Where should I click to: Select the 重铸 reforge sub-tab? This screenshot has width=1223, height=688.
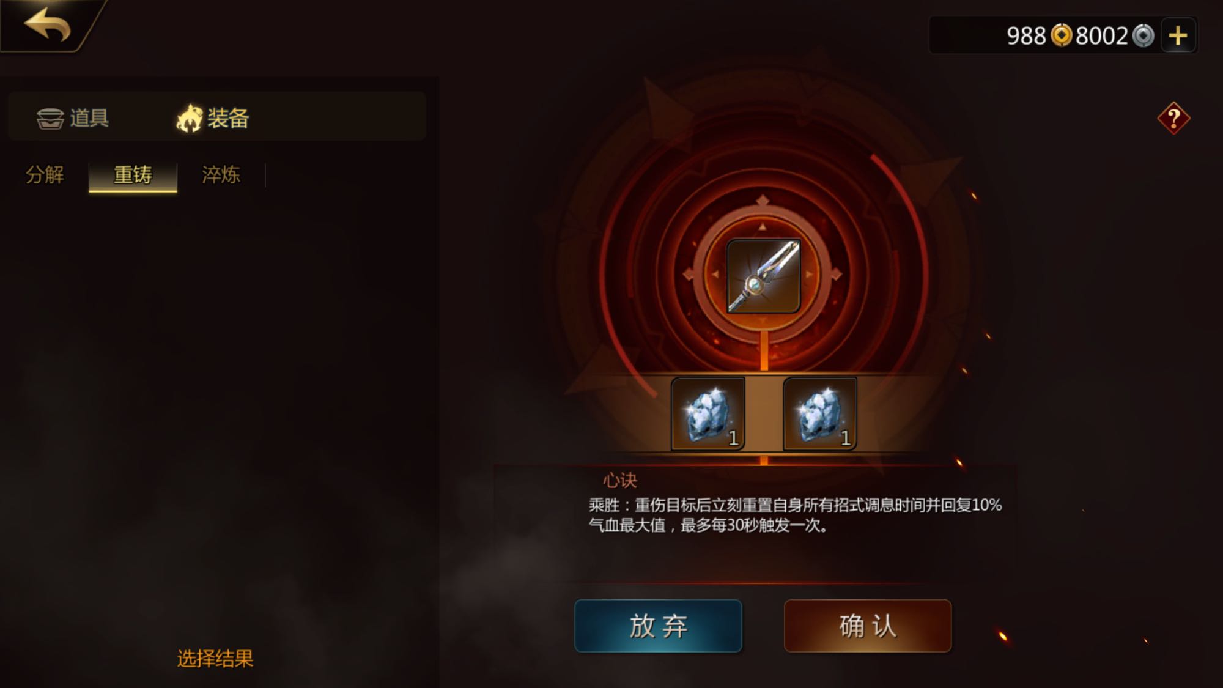tap(133, 176)
